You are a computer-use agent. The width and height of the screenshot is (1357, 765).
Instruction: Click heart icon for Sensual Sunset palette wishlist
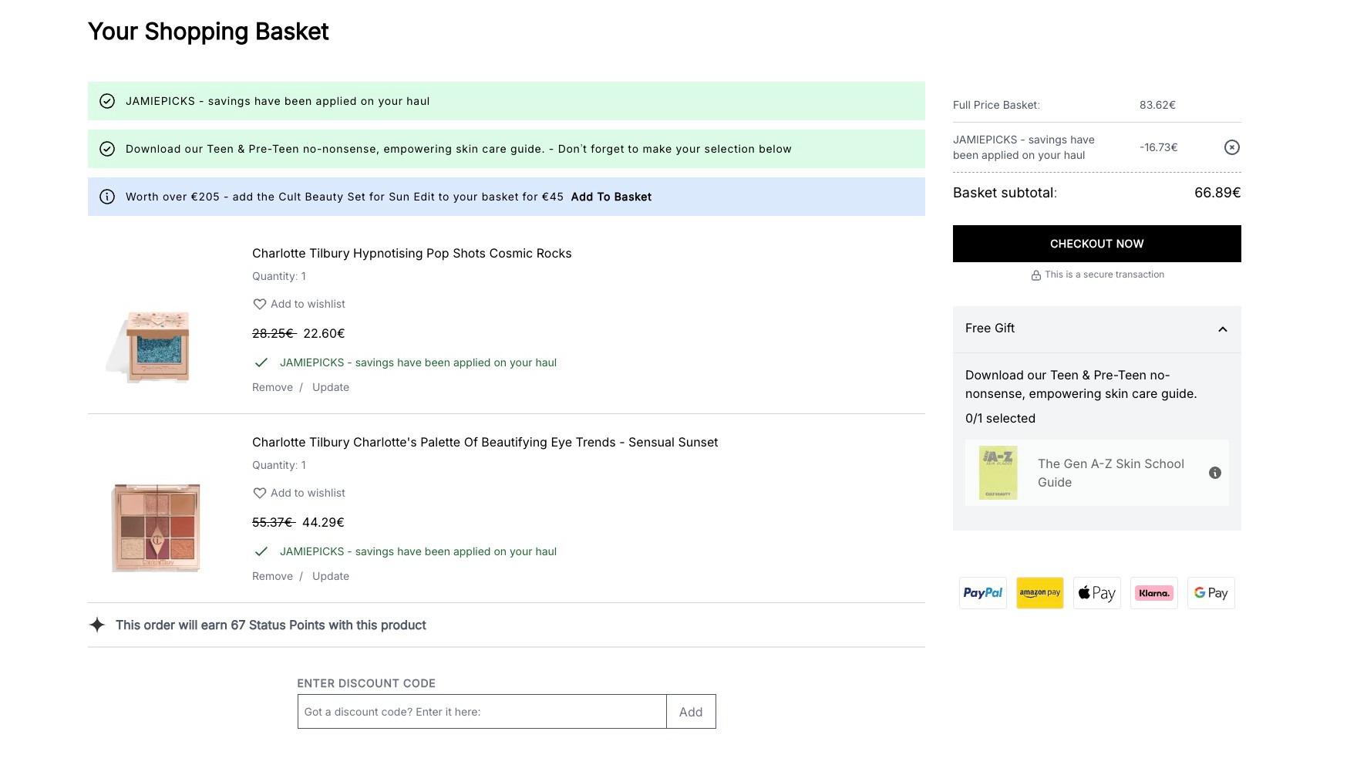click(x=260, y=493)
